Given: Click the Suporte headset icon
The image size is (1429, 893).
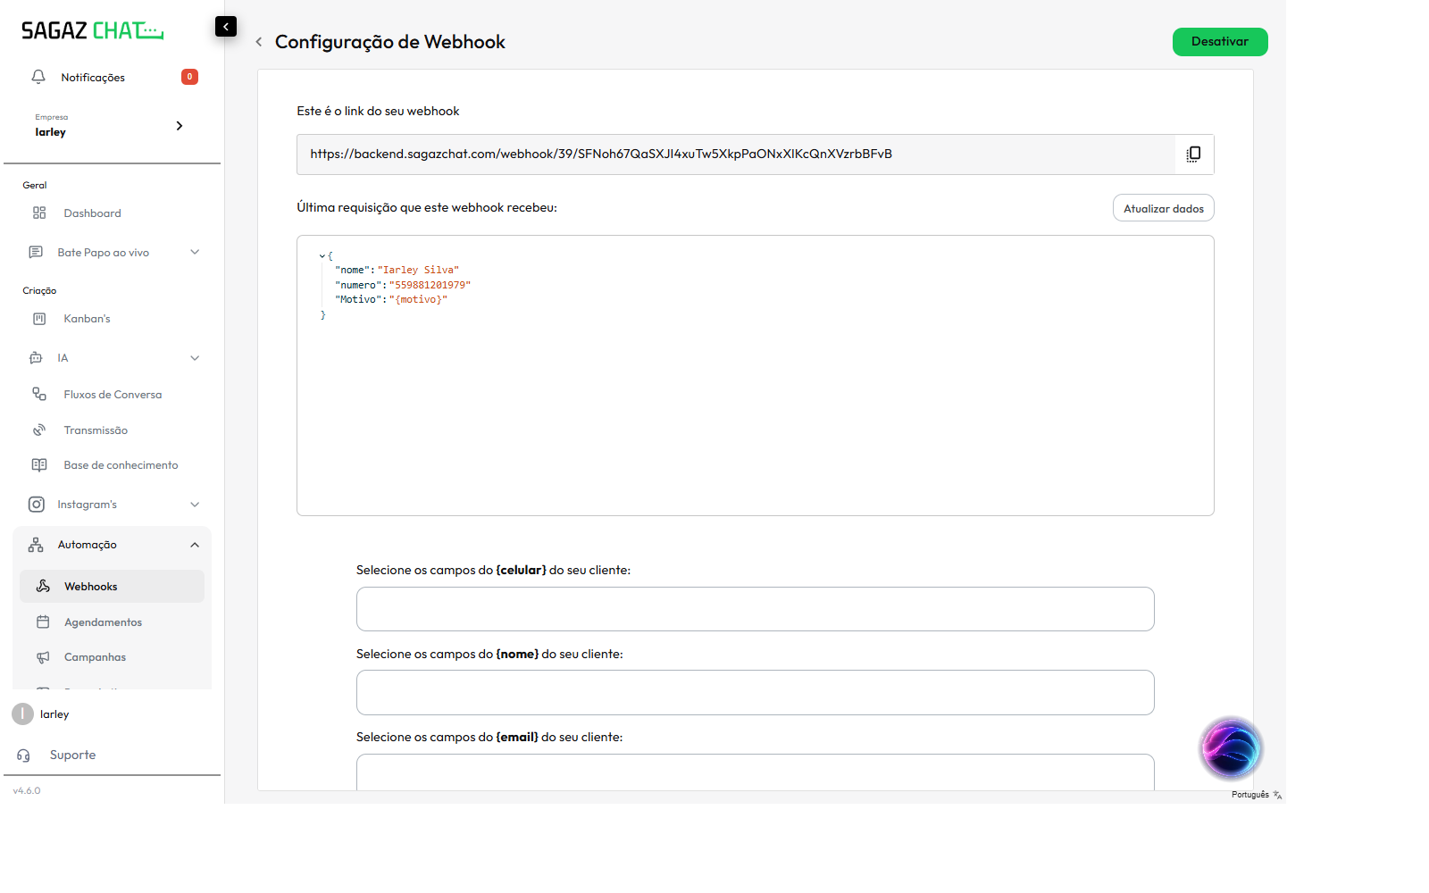Looking at the screenshot, I should [x=24, y=755].
